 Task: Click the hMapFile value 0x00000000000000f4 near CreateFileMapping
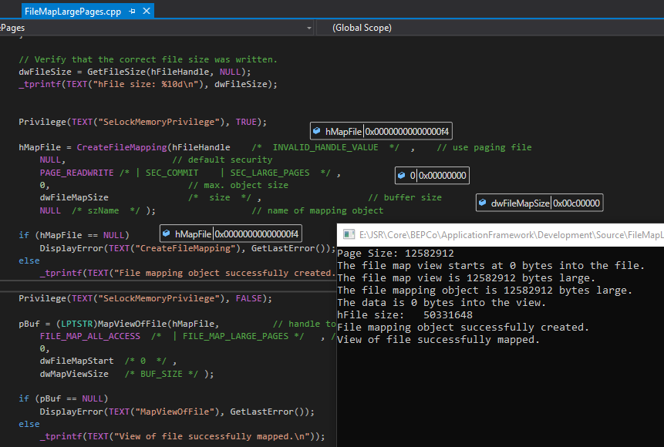407,132
